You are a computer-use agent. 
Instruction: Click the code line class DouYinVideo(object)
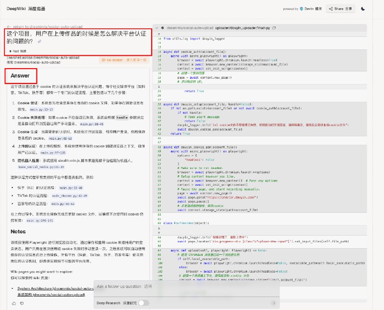pyautogui.click(x=186, y=223)
